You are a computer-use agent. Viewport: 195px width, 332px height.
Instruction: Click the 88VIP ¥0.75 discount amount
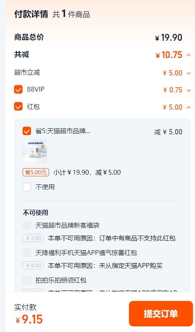pyautogui.click(x=172, y=90)
